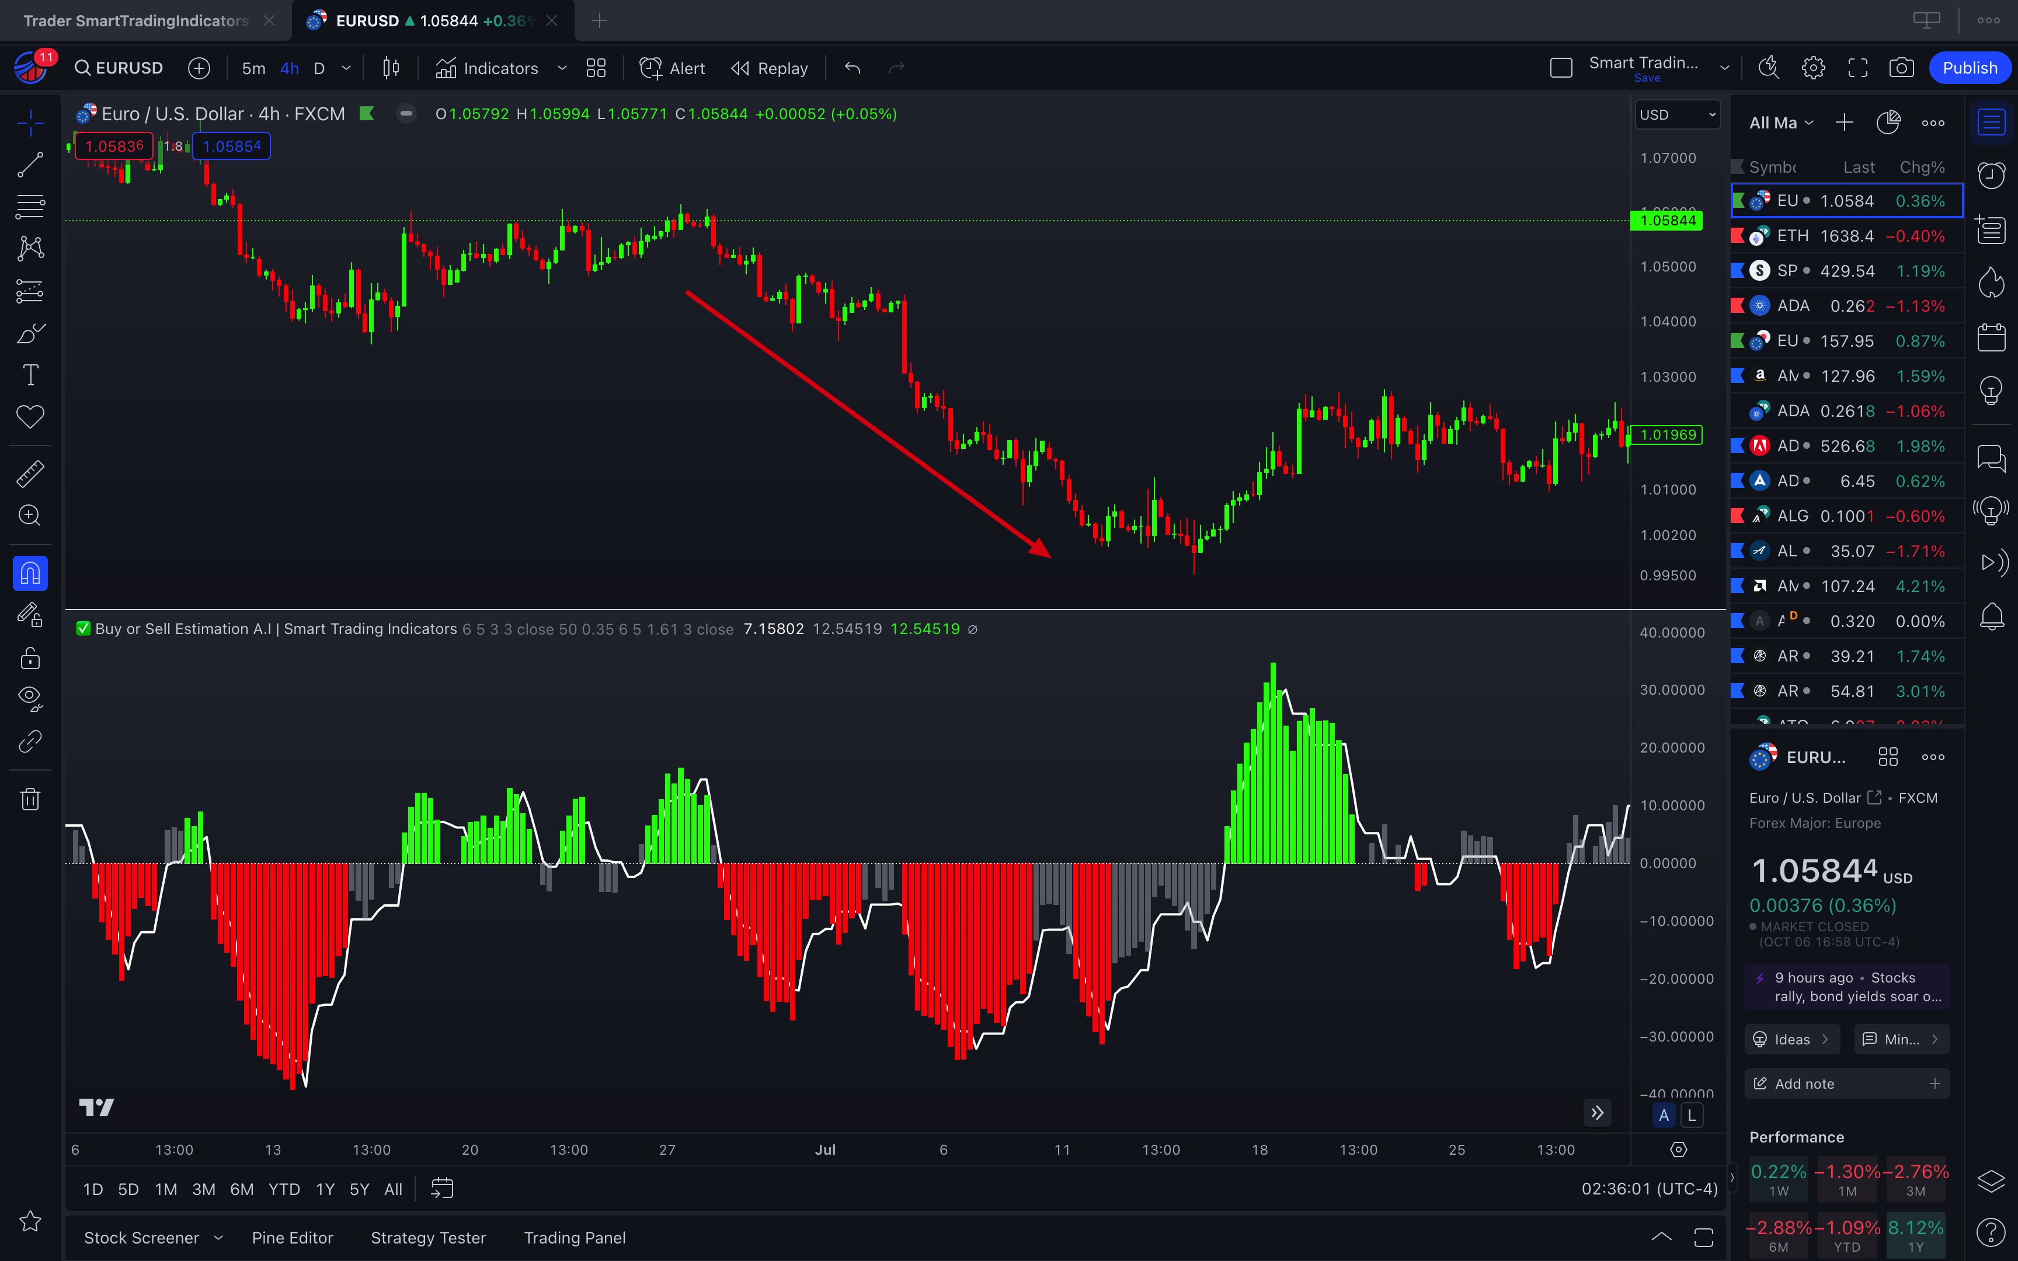Screen dimensions: 2018x1261
Task: Toggle Auto scale A button
Action: point(1664,1115)
